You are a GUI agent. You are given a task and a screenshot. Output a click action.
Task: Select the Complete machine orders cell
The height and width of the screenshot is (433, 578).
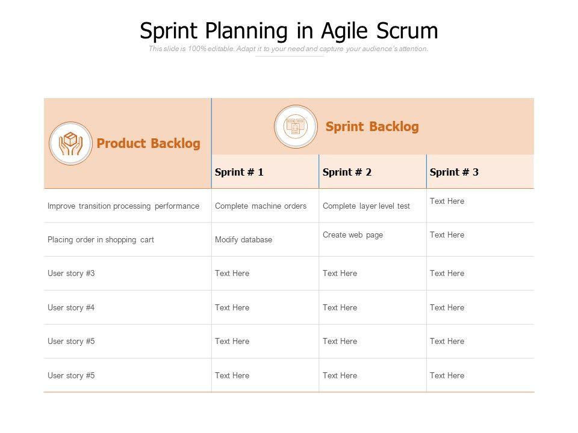(x=261, y=206)
